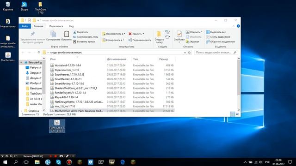Switch to the Share (Поделиться) tab

[56, 26]
